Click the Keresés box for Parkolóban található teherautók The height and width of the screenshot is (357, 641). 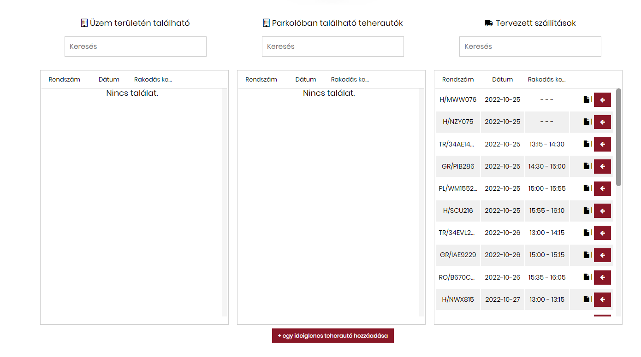[x=332, y=47]
